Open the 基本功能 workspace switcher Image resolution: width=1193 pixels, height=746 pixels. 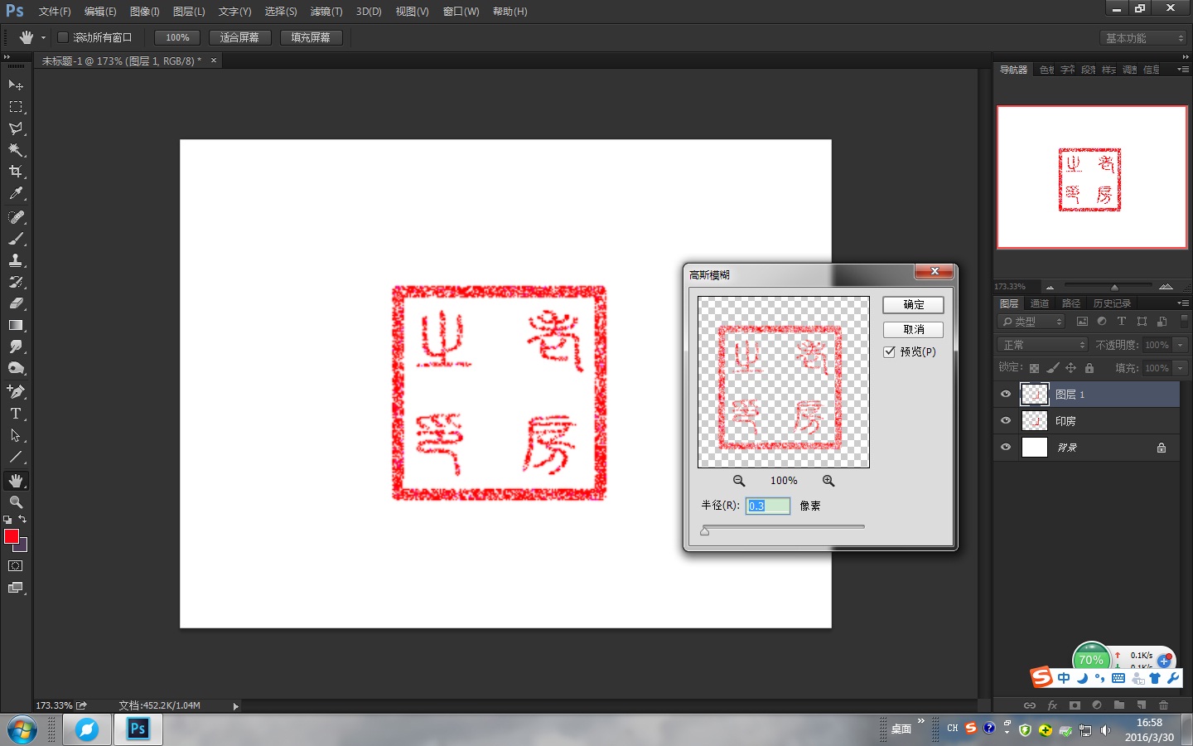coord(1142,36)
